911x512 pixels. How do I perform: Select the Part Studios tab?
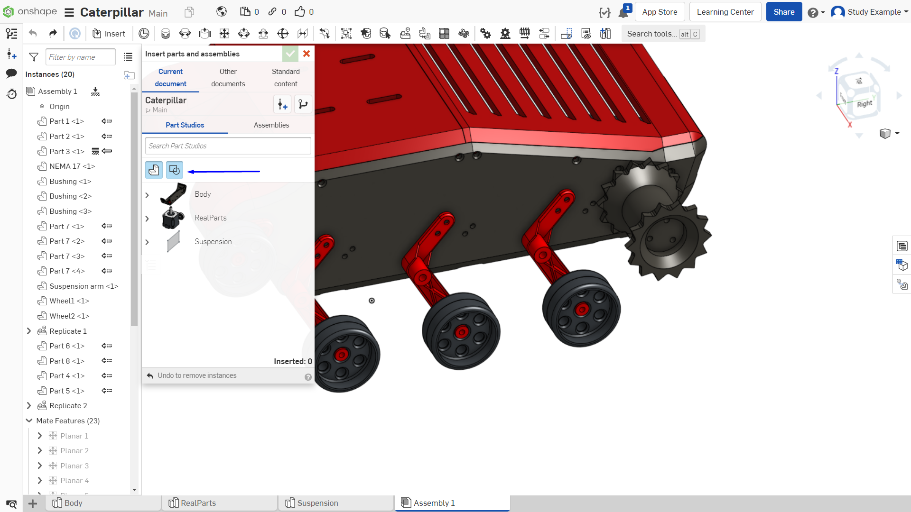click(x=185, y=125)
